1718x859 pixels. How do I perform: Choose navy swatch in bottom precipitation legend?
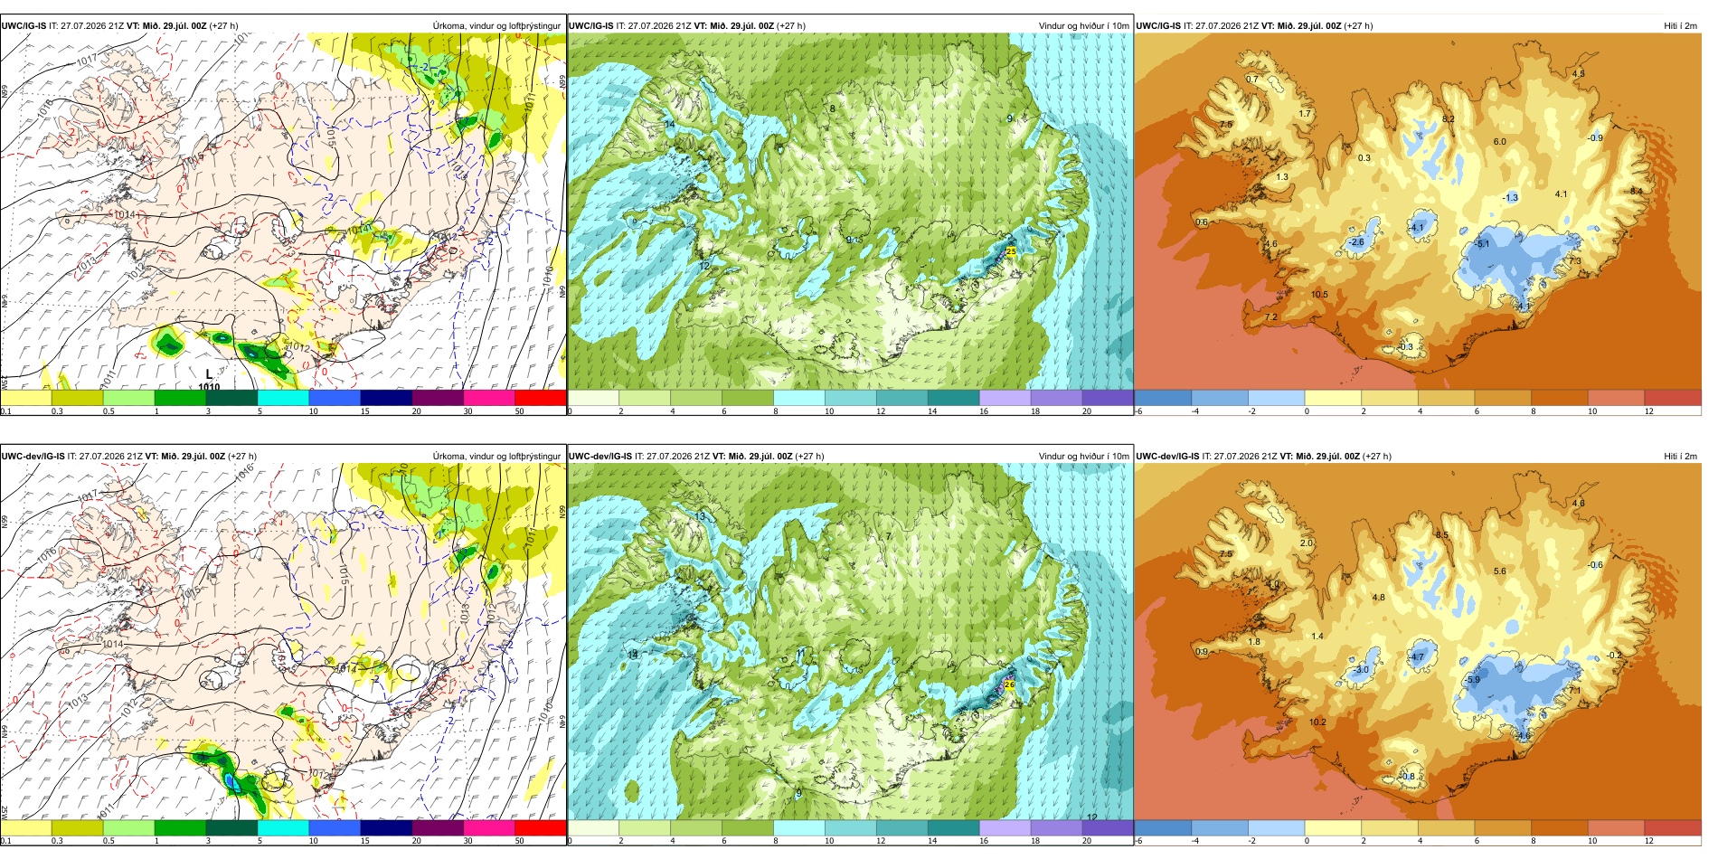point(386,827)
